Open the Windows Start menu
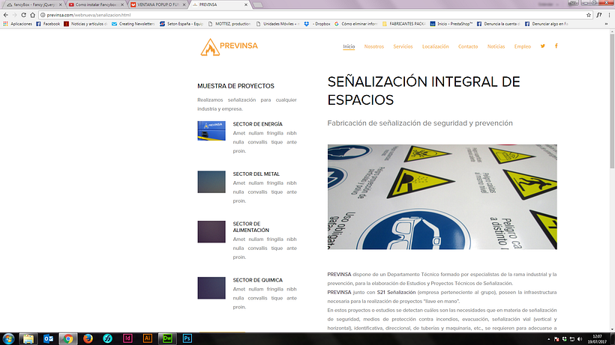This screenshot has width=615, height=345. (x=8, y=338)
